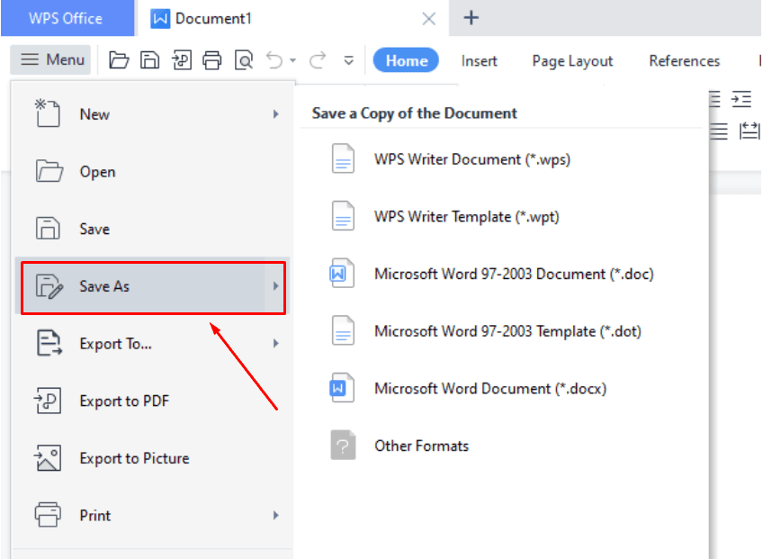Expand the Save As submenu arrow
The height and width of the screenshot is (559, 763).
click(x=276, y=286)
